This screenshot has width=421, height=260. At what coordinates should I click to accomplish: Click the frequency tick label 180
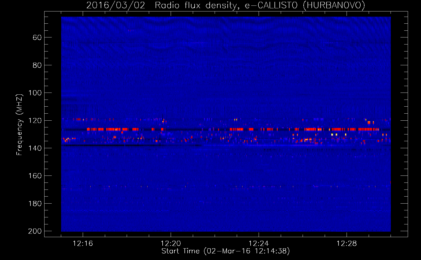[x=35, y=204]
